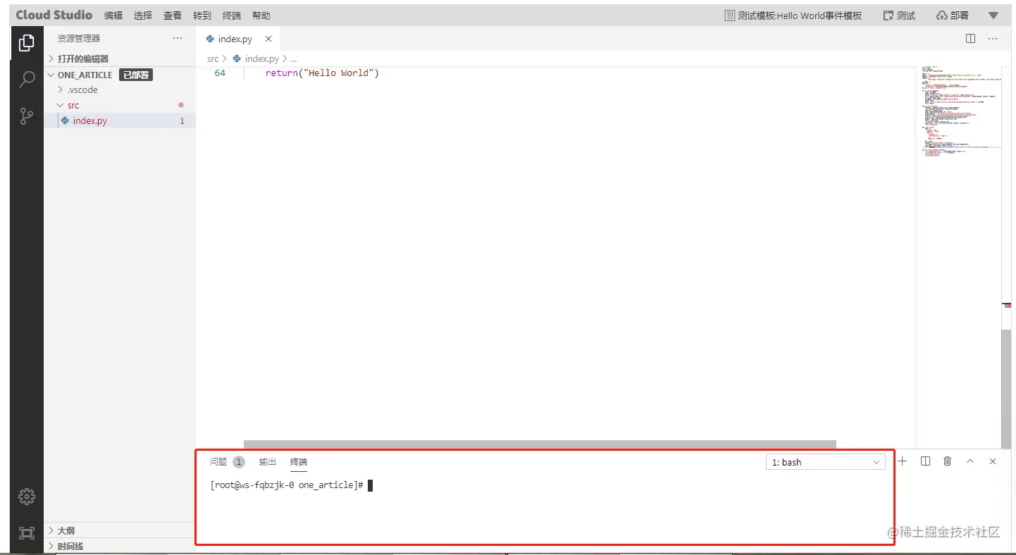Open the 帮助 menu
This screenshot has width=1016, height=555.
pyautogui.click(x=261, y=15)
